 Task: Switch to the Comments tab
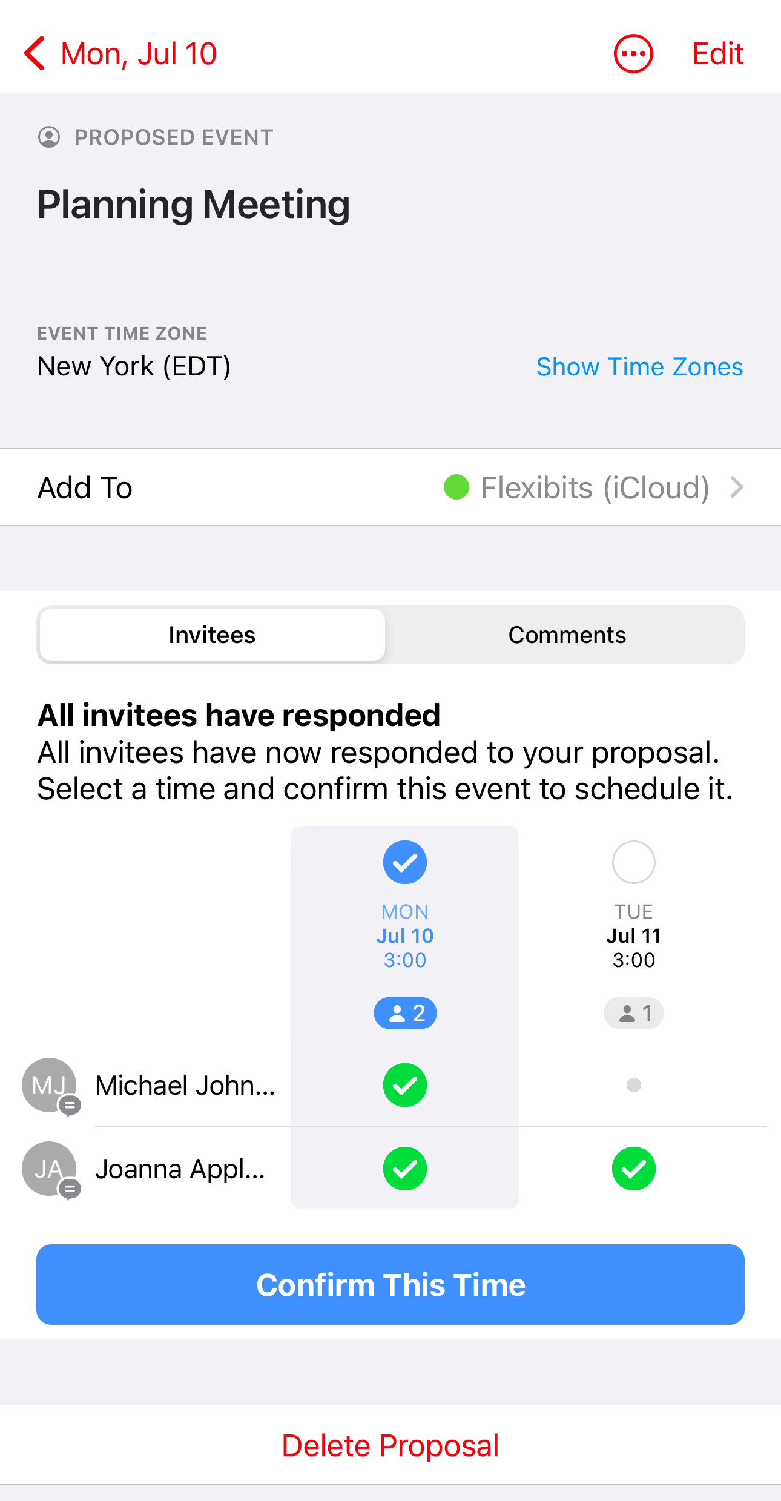[x=567, y=635]
